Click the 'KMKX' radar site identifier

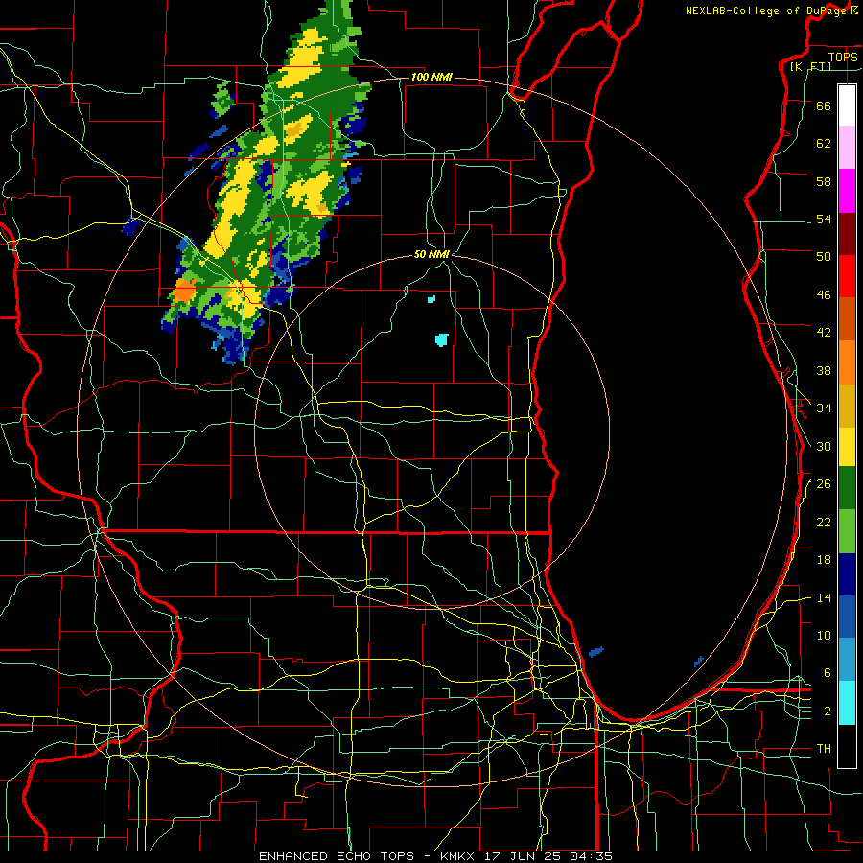(459, 856)
